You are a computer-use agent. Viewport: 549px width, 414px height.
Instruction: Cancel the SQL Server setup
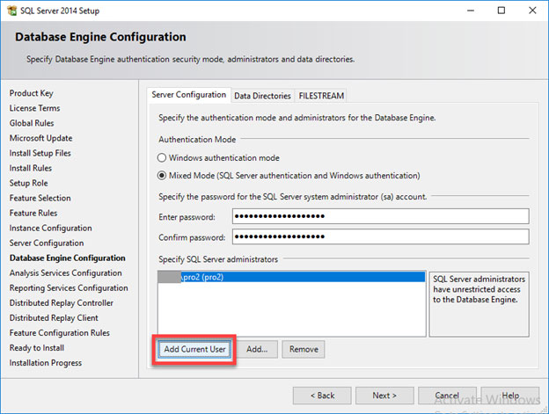click(x=447, y=396)
